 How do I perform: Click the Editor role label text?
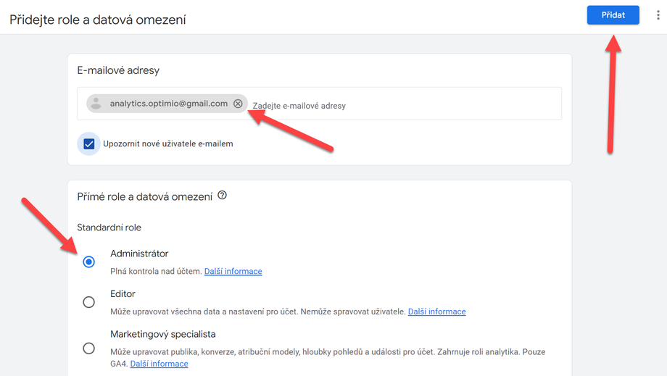[123, 294]
